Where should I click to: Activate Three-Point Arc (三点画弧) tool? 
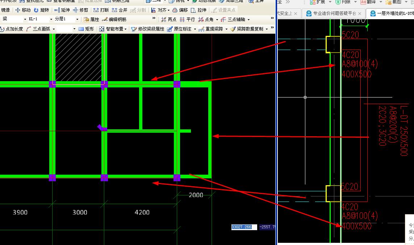point(38,29)
